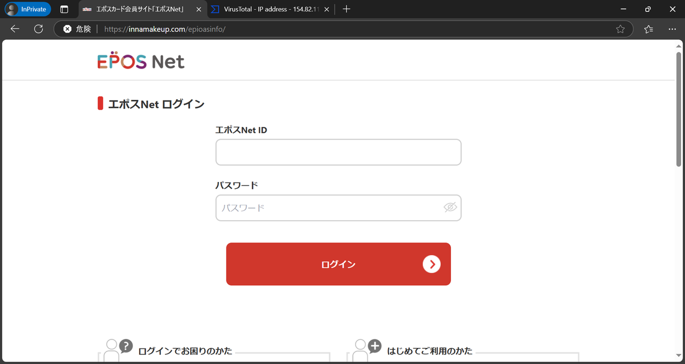Click the はじめてご利用のかた heading
Viewport: 685px width, 364px height.
tap(430, 351)
